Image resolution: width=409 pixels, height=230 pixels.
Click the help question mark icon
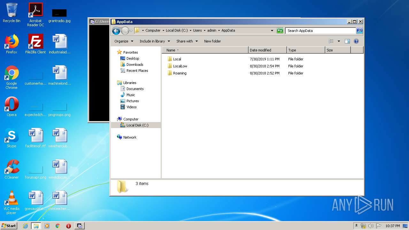point(356,41)
